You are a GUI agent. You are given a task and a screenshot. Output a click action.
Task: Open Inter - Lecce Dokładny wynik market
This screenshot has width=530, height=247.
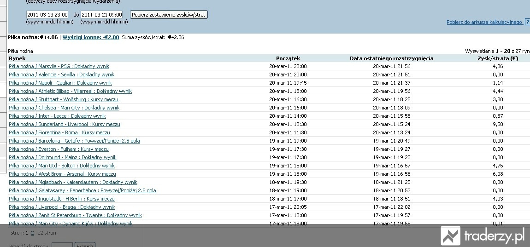pos(58,116)
